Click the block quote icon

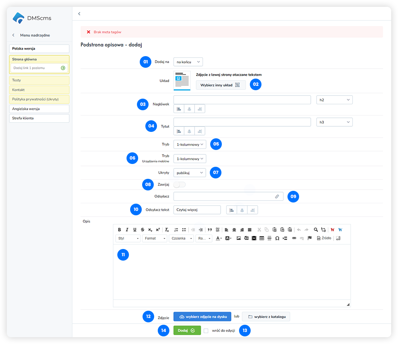pyautogui.click(x=210, y=230)
